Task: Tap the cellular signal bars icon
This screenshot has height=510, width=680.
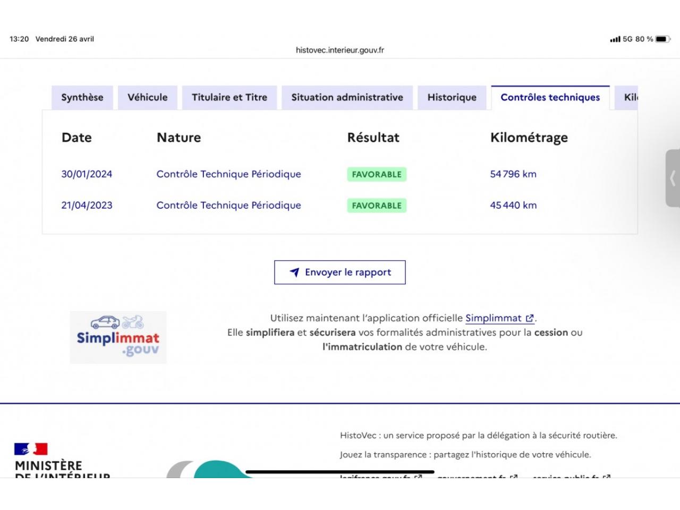Action: (615, 39)
